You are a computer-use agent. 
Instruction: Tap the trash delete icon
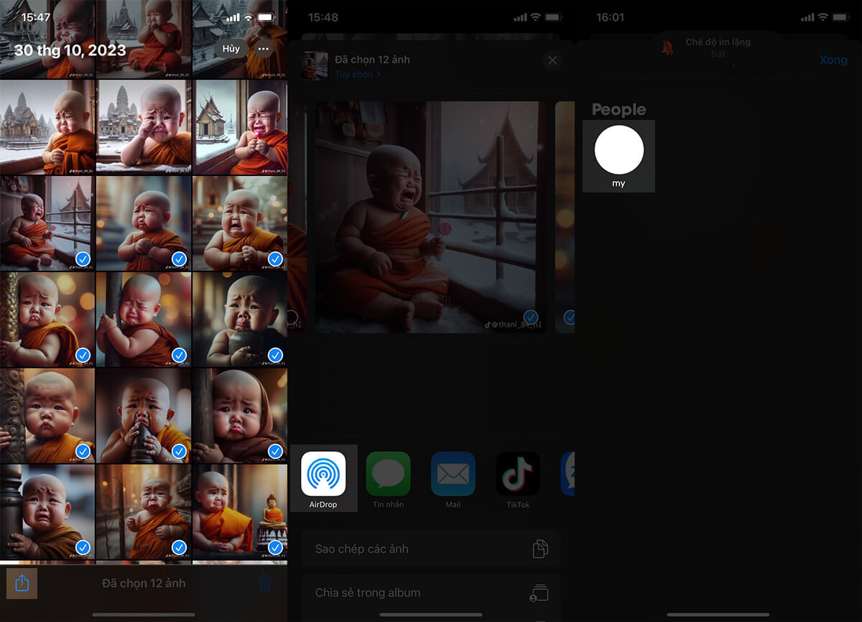pyautogui.click(x=265, y=583)
